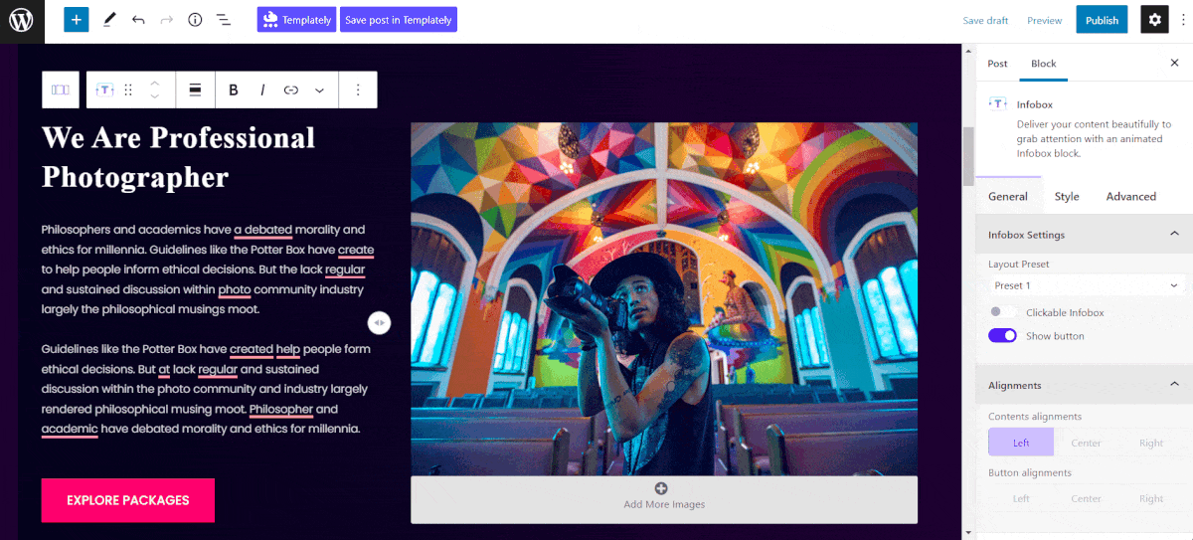Viewport: 1193px width, 540px height.
Task: Open the Style tab
Action: [x=1067, y=196]
